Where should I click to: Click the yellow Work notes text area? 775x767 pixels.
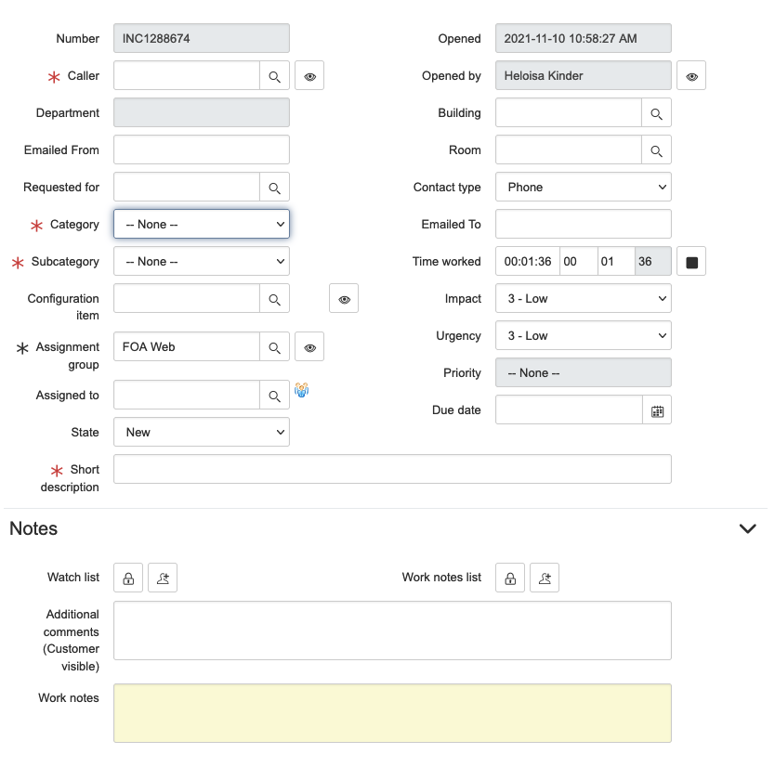tap(391, 713)
